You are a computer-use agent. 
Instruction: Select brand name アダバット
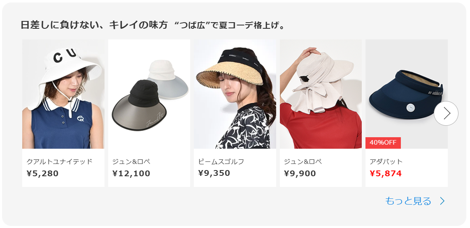click(x=386, y=161)
